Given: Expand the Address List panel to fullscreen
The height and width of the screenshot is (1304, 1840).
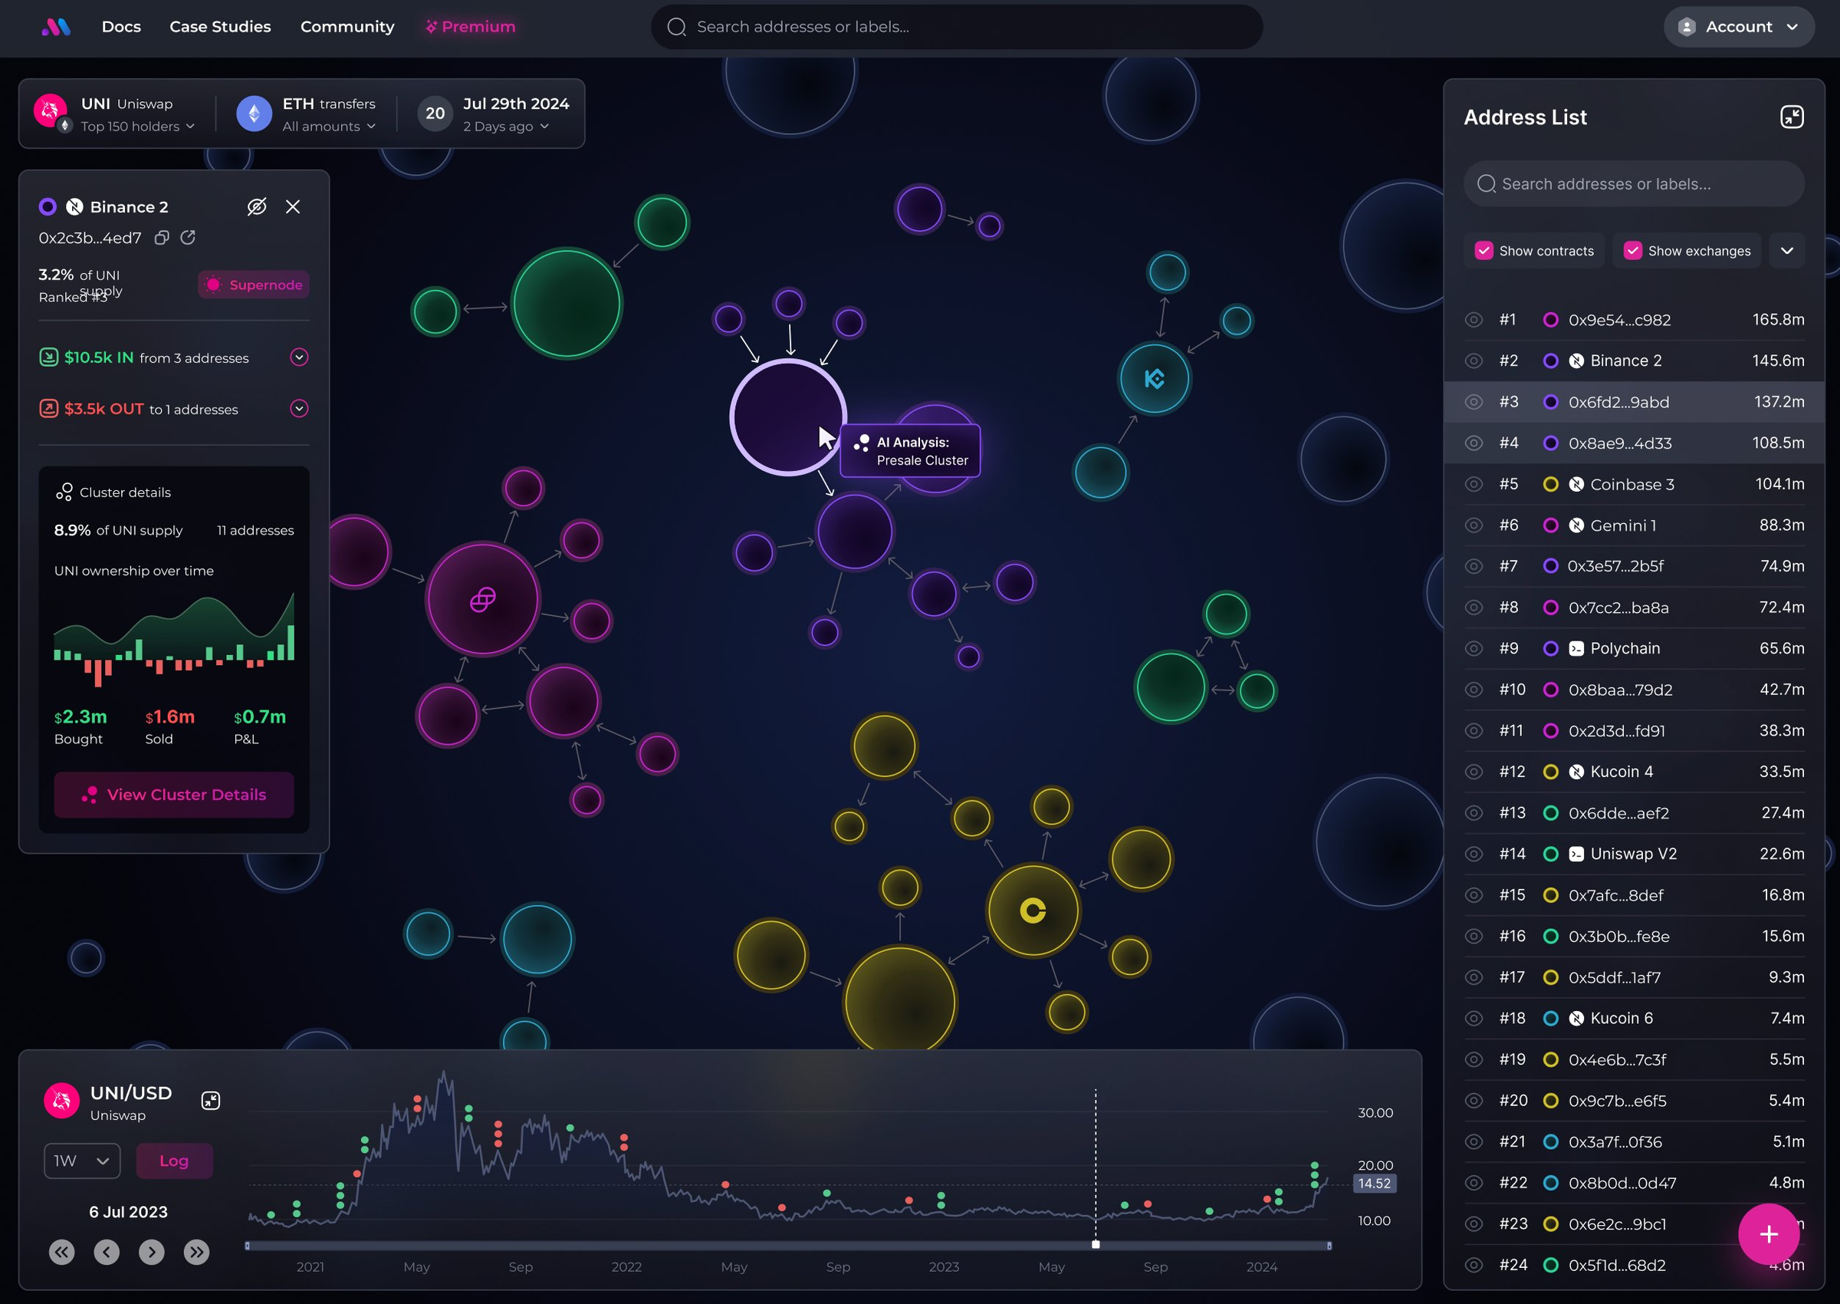Looking at the screenshot, I should [x=1792, y=117].
